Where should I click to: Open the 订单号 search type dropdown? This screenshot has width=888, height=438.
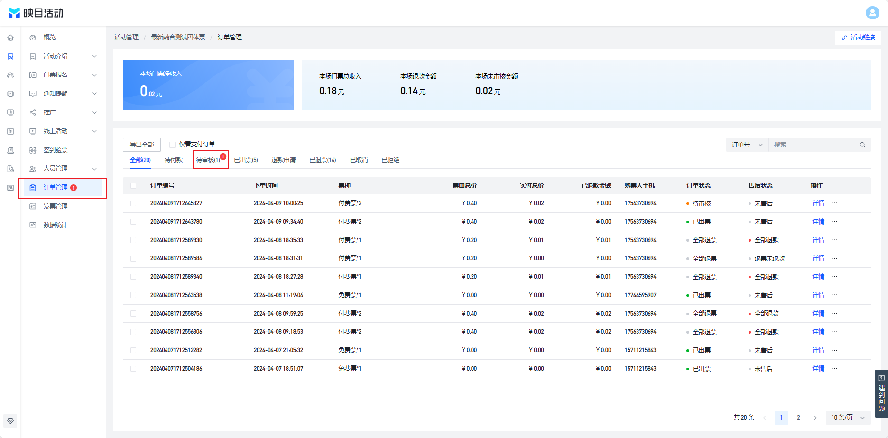pyautogui.click(x=747, y=145)
